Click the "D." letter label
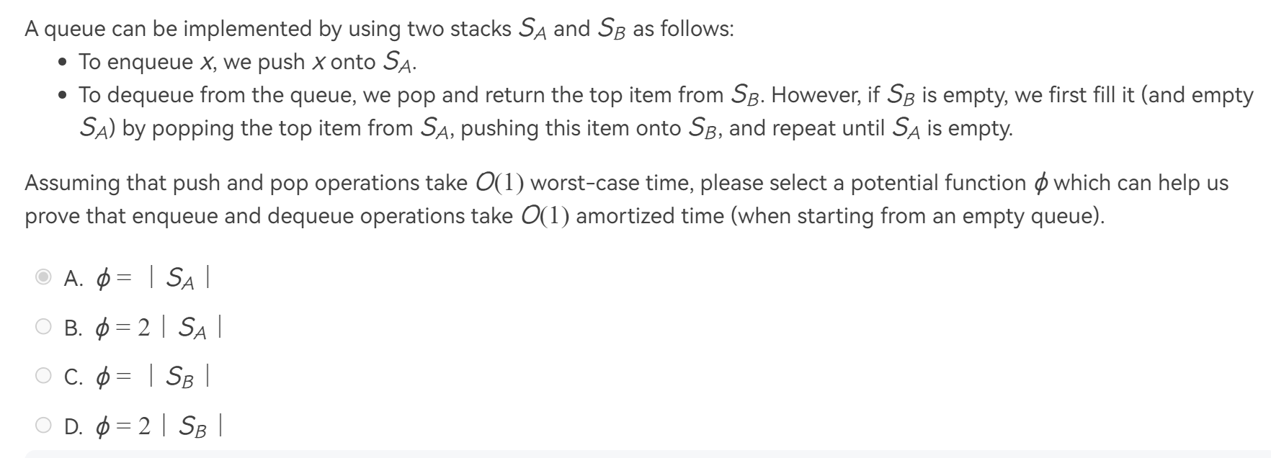 pyautogui.click(x=73, y=426)
